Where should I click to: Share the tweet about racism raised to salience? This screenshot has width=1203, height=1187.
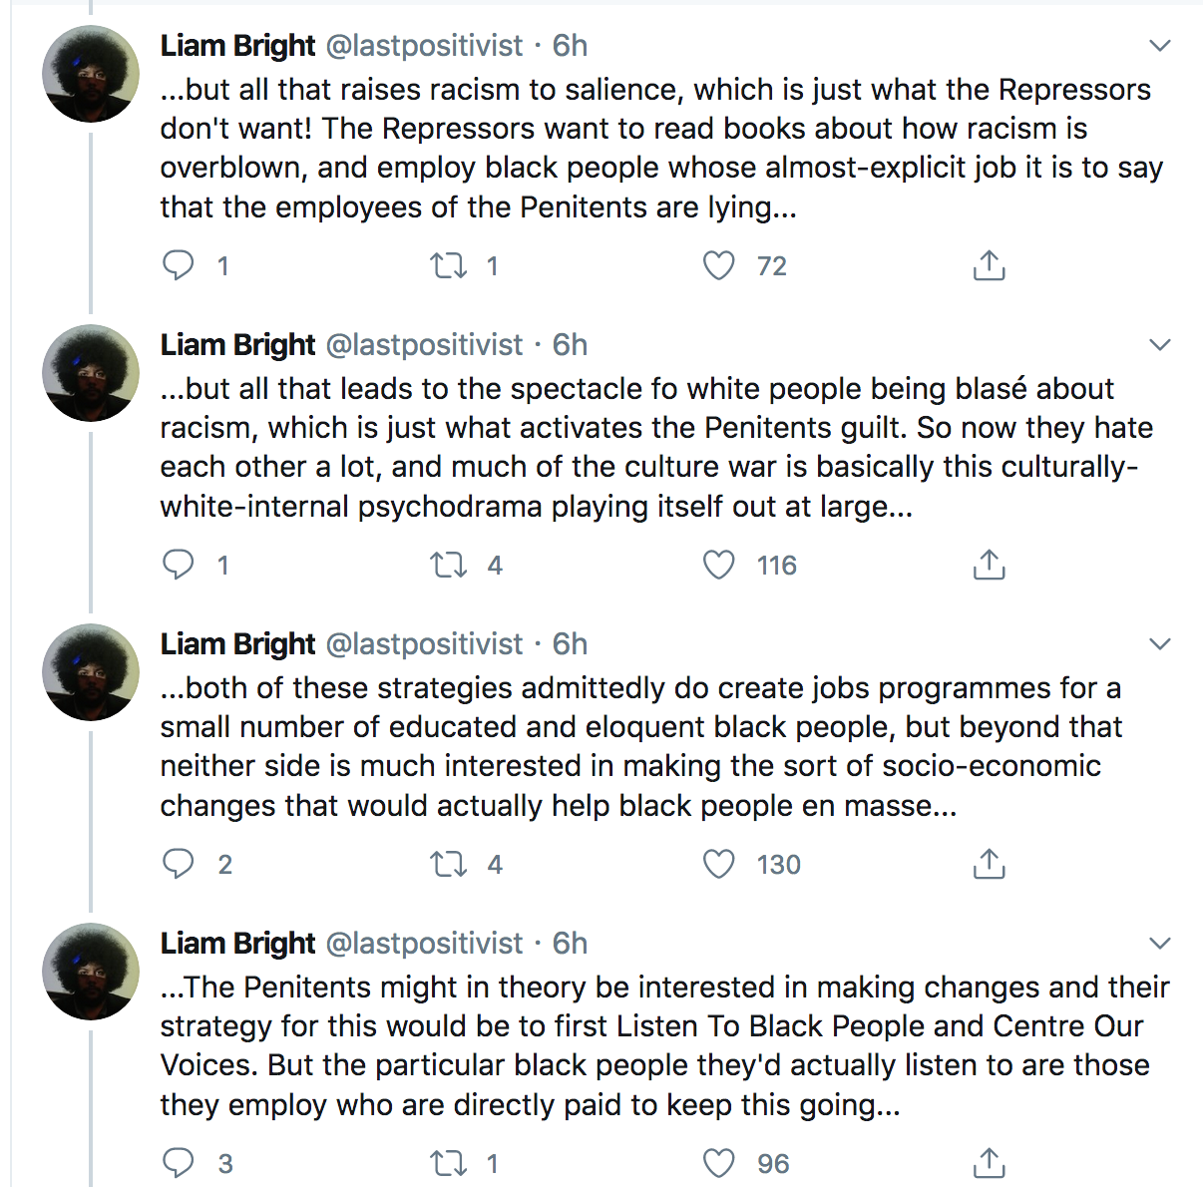coord(989,265)
